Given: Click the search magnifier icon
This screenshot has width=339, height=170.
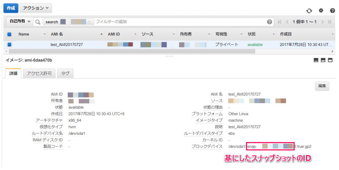Looking at the screenshot, I should point(38,22).
